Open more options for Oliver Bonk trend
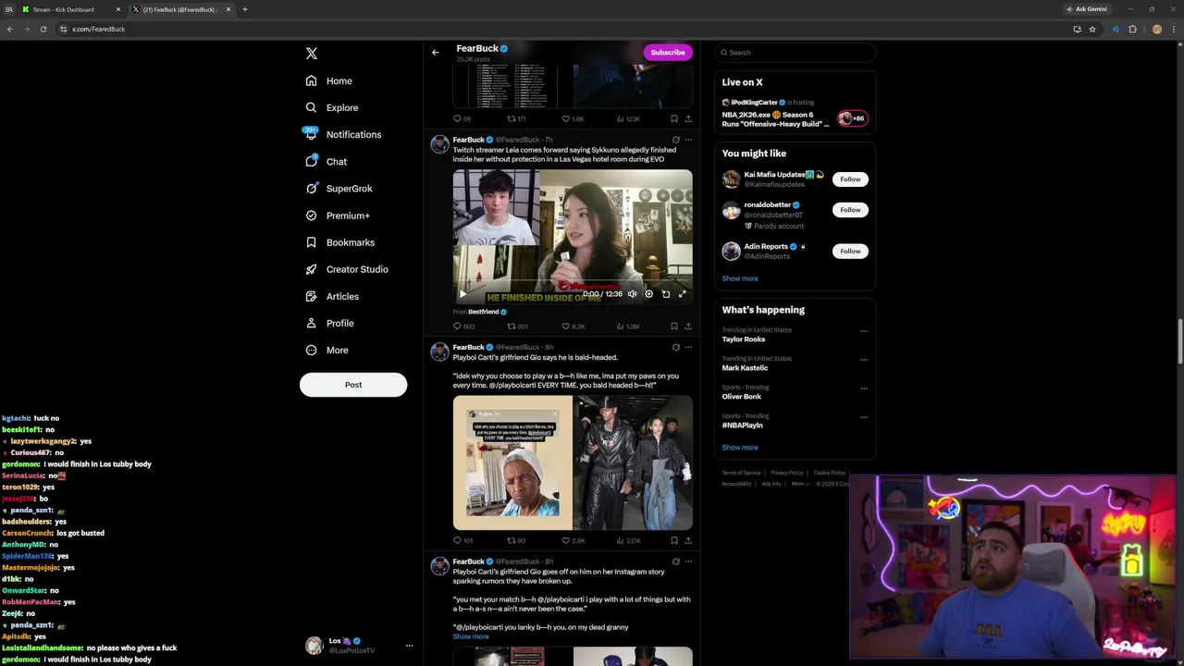This screenshot has width=1184, height=666. (864, 388)
